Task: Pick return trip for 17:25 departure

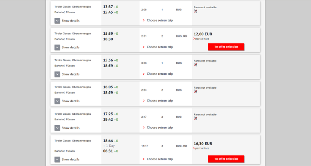Action: click(159, 128)
